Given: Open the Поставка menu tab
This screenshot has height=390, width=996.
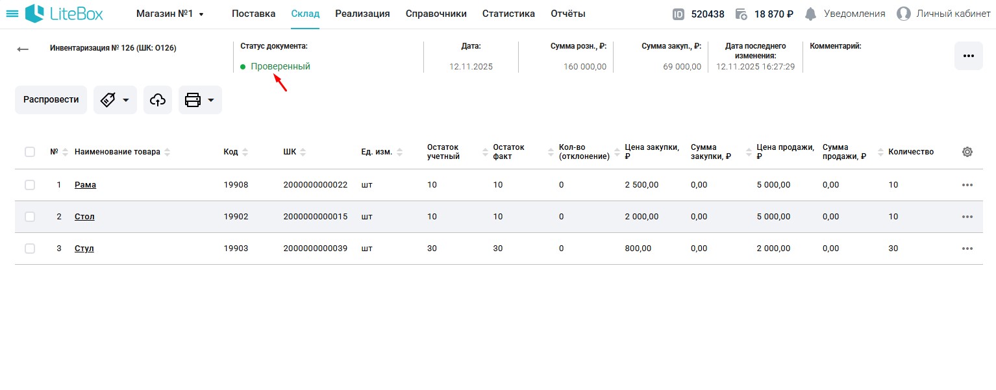Looking at the screenshot, I should (253, 14).
